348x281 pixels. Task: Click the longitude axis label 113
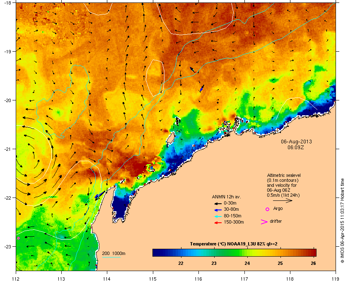(61, 279)
